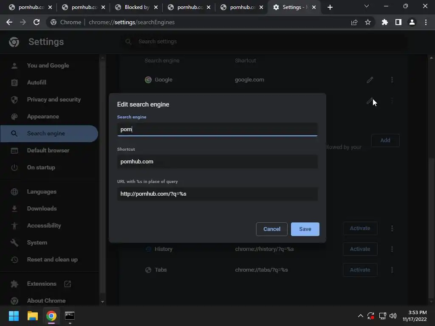The height and width of the screenshot is (326, 435).
Task: Click the address bar URL
Action: tap(132, 22)
